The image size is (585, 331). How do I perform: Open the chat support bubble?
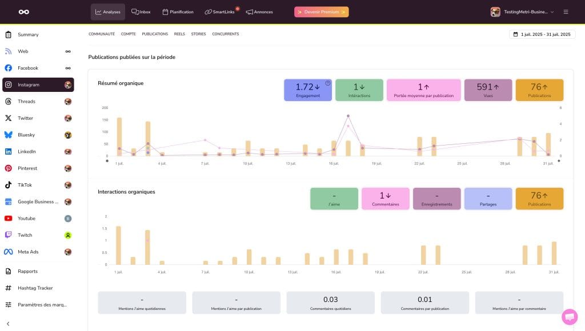click(569, 317)
